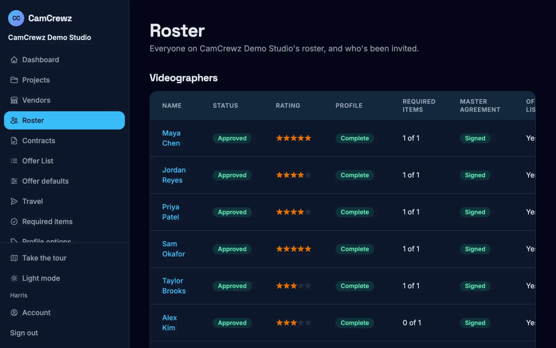Click the Travel paper plane icon
The height and width of the screenshot is (348, 556).
pos(14,201)
